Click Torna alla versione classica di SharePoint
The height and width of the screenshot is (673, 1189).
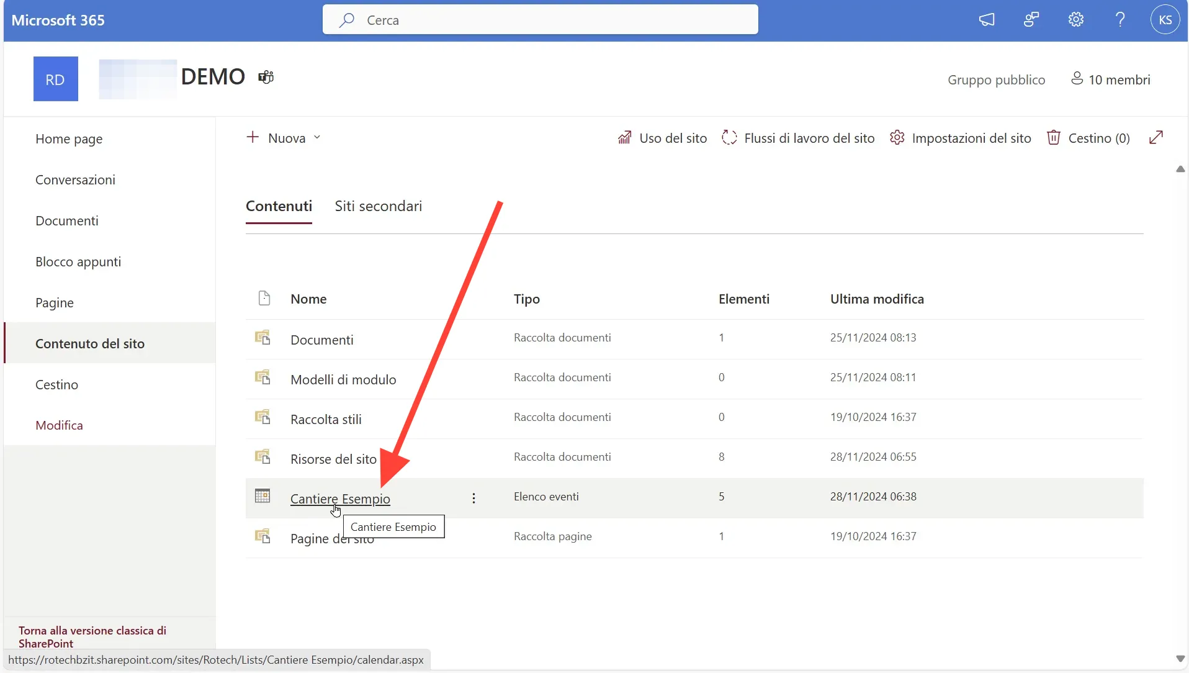pyautogui.click(x=92, y=637)
